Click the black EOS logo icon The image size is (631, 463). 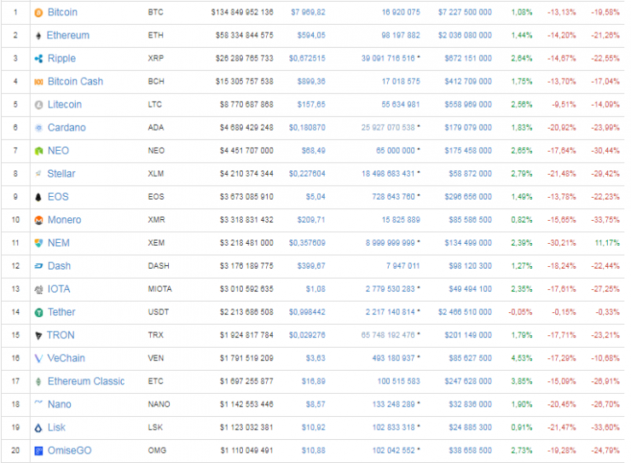pyautogui.click(x=38, y=197)
